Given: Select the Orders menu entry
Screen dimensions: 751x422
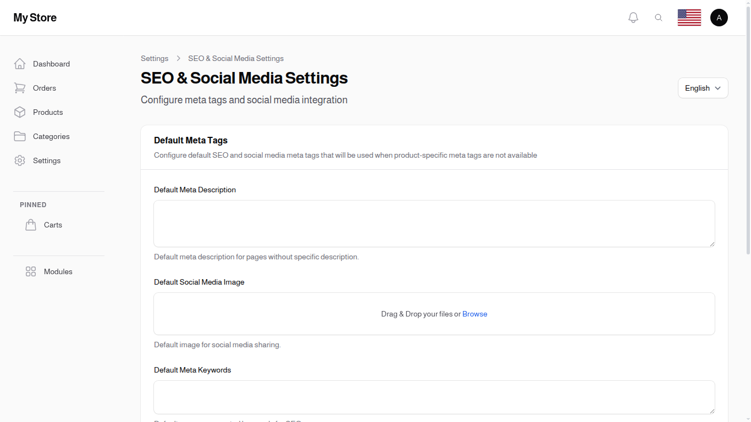Looking at the screenshot, I should point(44,88).
